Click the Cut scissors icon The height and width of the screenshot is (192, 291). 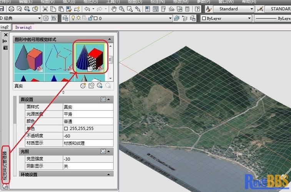pos(45,9)
